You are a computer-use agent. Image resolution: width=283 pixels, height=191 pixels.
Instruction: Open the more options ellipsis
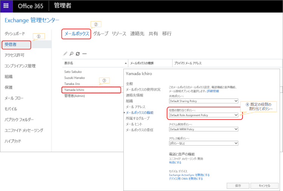(85, 54)
